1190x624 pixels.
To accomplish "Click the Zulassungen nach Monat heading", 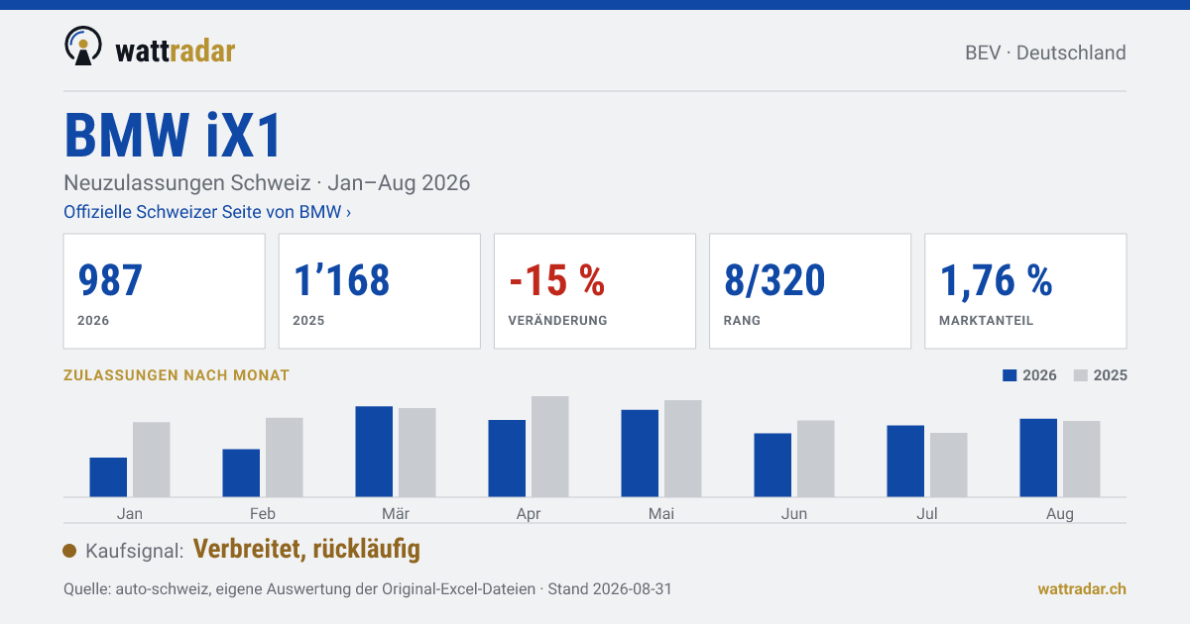I will click(177, 375).
